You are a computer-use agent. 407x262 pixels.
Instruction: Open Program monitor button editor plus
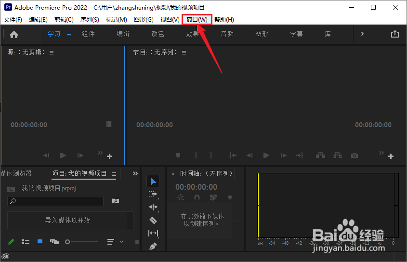click(x=391, y=157)
